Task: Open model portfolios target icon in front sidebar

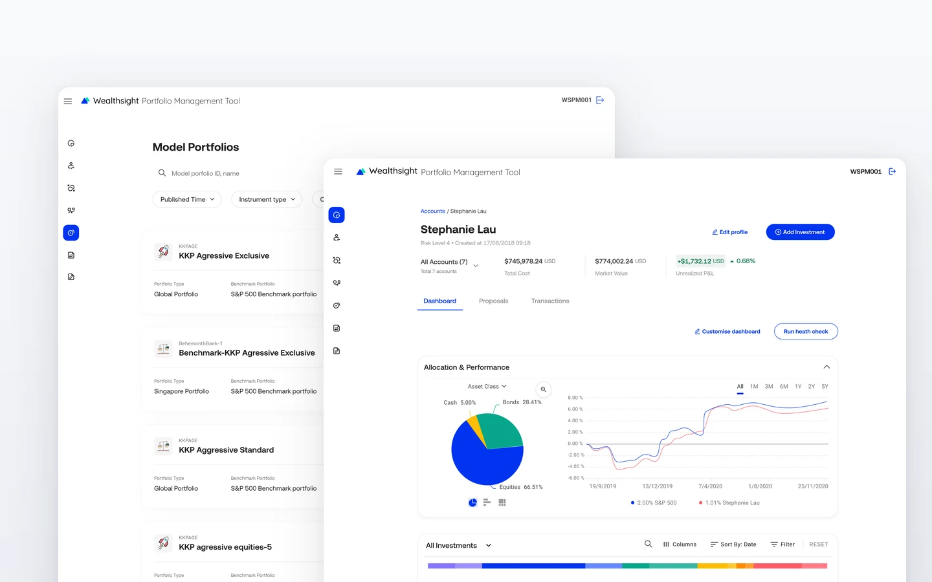Action: point(337,305)
